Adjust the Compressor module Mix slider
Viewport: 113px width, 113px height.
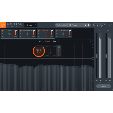click(70, 32)
